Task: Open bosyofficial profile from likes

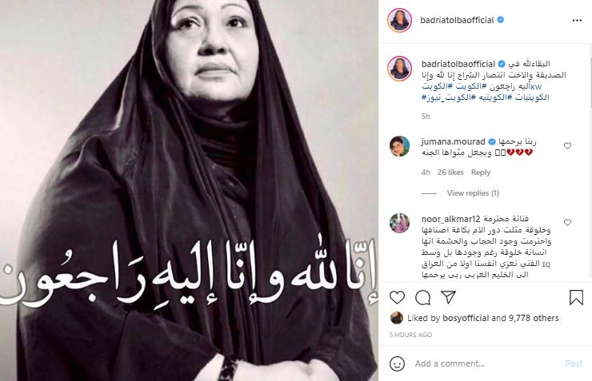Action: point(466,318)
